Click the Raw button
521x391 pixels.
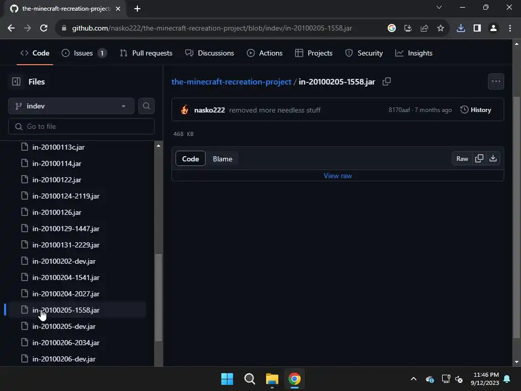462,159
